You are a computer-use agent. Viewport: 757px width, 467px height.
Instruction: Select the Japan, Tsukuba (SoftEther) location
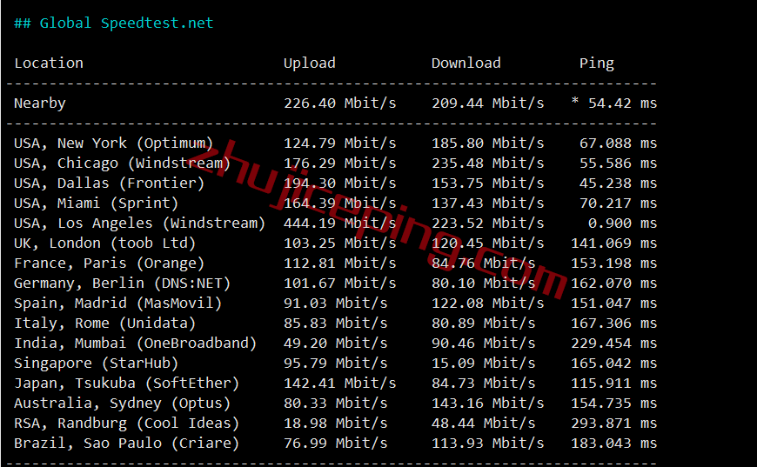tap(126, 383)
